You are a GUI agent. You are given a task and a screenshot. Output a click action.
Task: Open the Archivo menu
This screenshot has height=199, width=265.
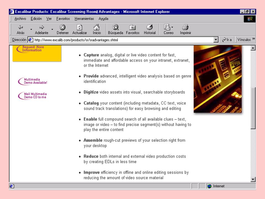[x=20, y=19]
